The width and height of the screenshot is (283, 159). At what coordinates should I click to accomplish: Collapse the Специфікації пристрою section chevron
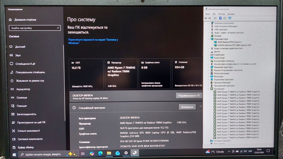[x=201, y=106]
